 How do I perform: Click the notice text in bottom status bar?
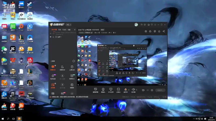(x=70, y=97)
